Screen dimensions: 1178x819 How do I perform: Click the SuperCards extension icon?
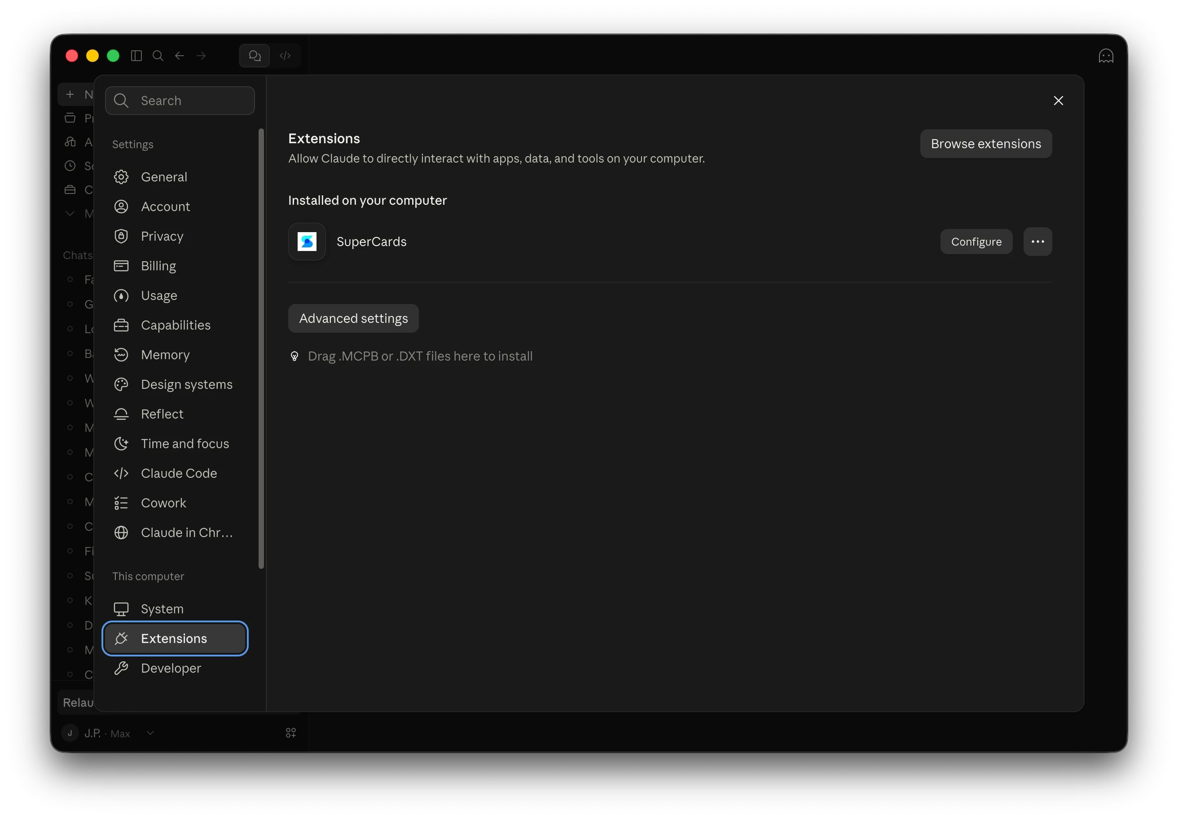(x=307, y=242)
